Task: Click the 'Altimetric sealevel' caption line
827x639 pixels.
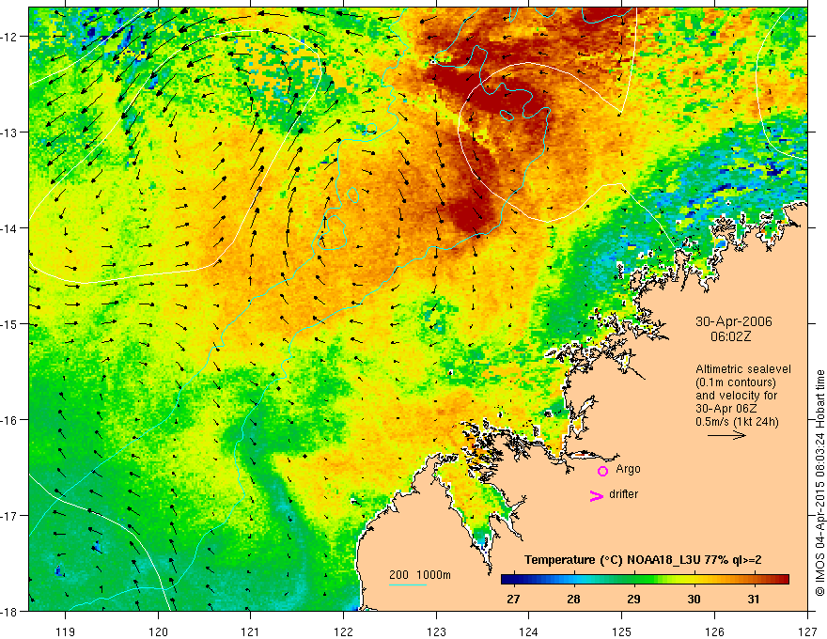Action: pyautogui.click(x=743, y=369)
